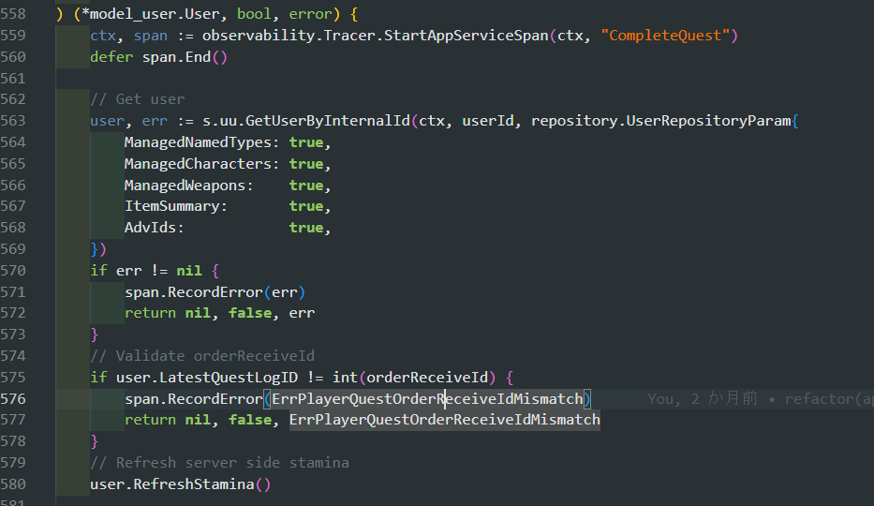Click line number 558 in the gutter

(x=13, y=14)
